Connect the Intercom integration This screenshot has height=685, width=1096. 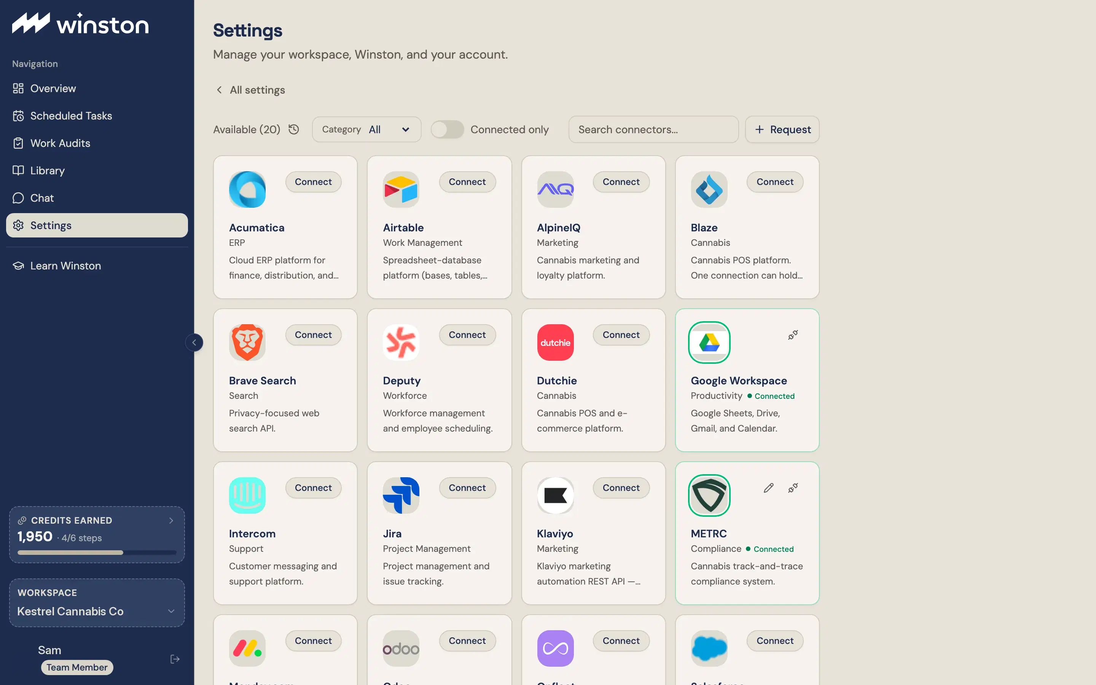click(x=313, y=488)
